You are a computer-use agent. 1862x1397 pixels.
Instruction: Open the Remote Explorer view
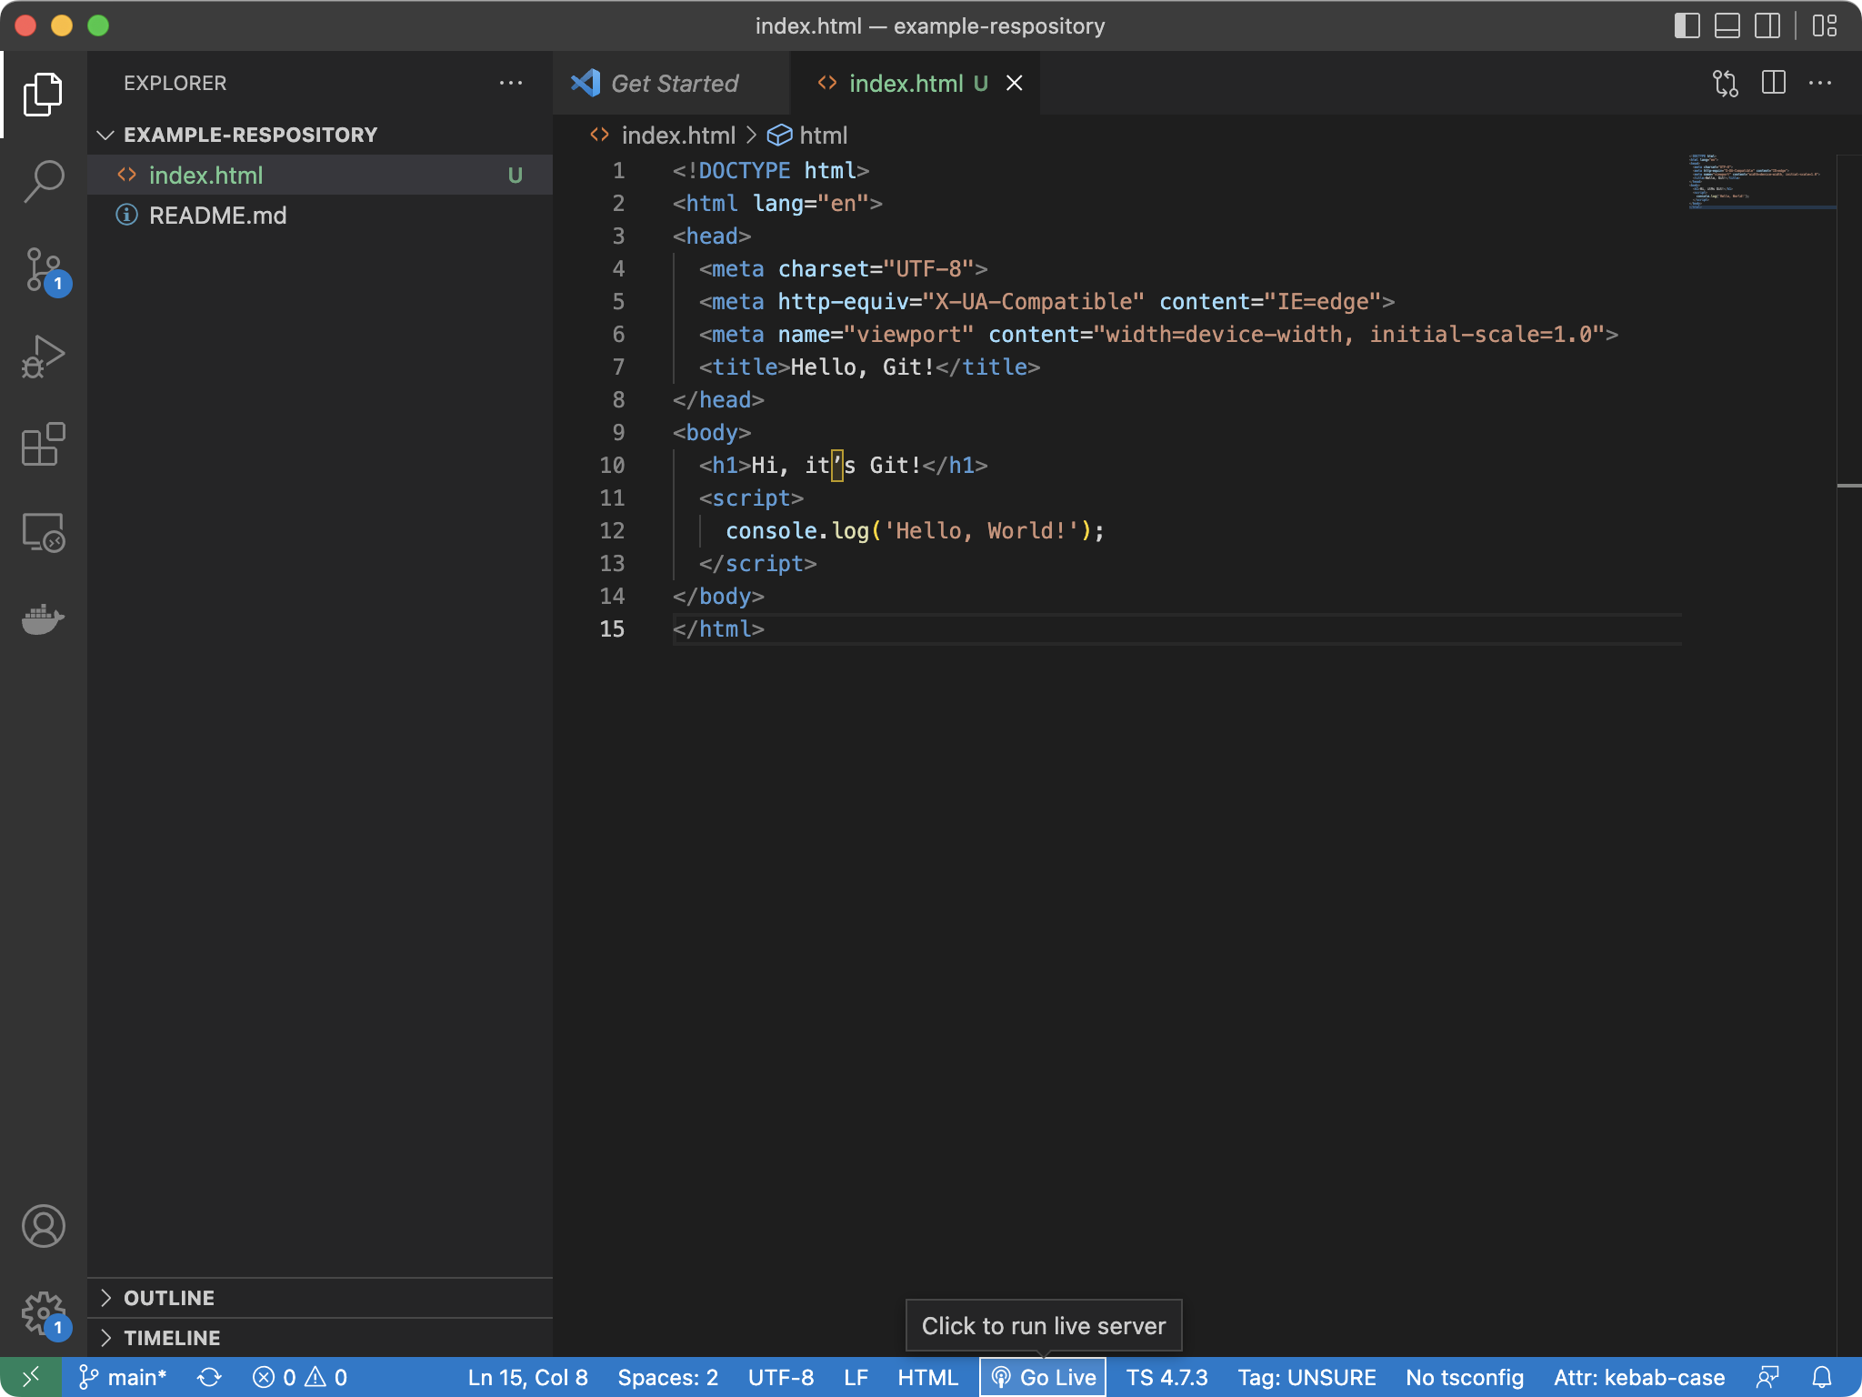43,532
